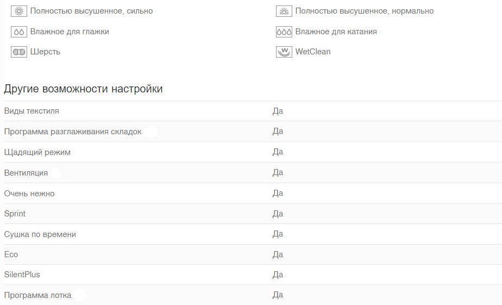
Task: Select the SilentPlus row label
Action: click(x=22, y=275)
